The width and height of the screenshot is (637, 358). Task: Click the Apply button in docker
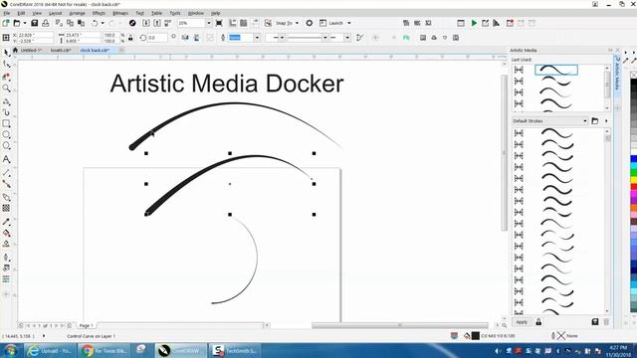[x=522, y=322]
